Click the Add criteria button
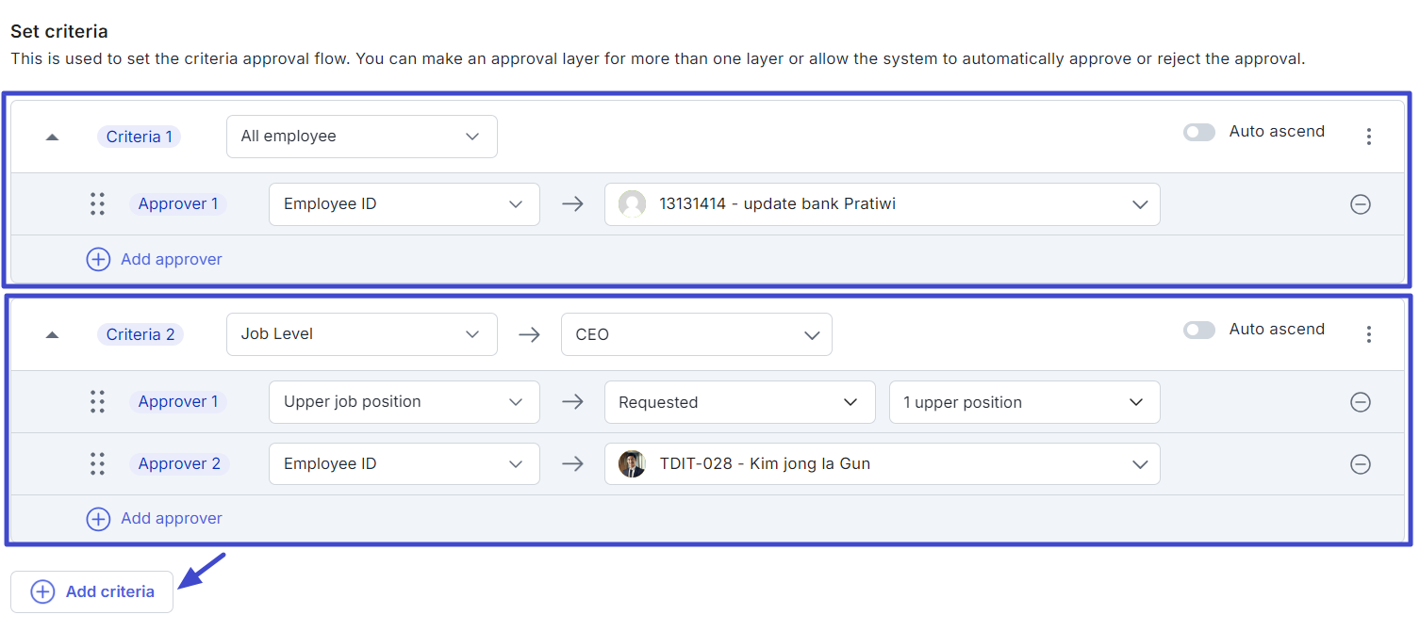The width and height of the screenshot is (1420, 631). [x=92, y=591]
